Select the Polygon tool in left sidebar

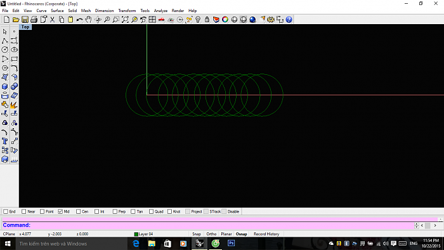click(5, 68)
